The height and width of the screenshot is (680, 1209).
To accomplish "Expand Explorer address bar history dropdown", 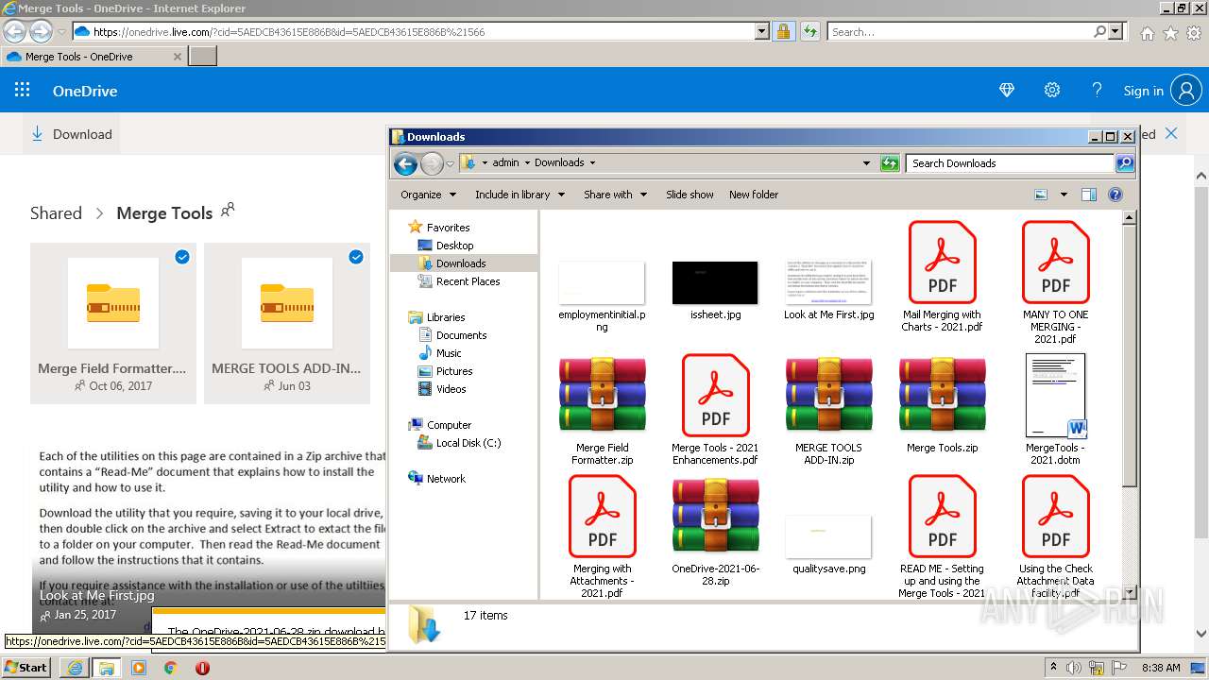I will [866, 163].
